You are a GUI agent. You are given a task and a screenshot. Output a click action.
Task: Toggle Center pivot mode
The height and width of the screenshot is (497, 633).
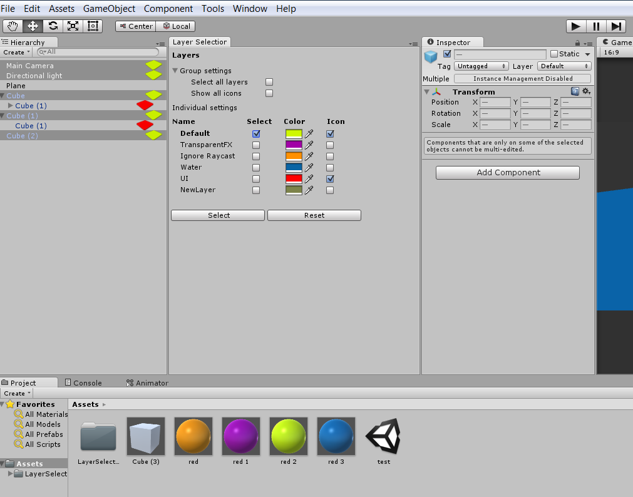point(136,26)
